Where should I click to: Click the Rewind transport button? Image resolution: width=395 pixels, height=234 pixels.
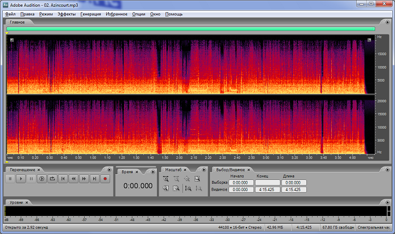[73, 178]
